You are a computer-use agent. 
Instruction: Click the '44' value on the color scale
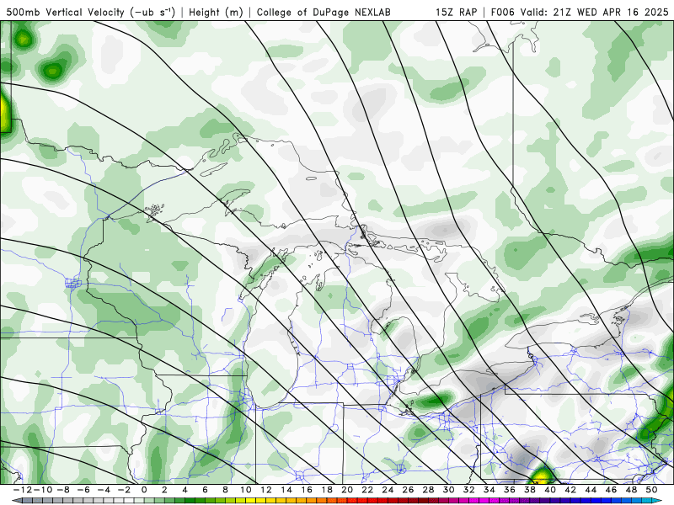pyautogui.click(x=591, y=490)
